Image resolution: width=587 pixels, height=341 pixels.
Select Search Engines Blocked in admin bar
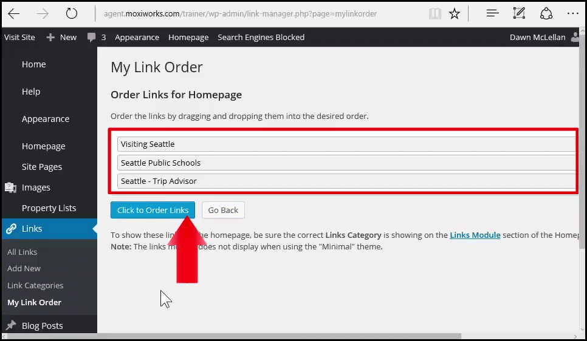click(x=261, y=37)
